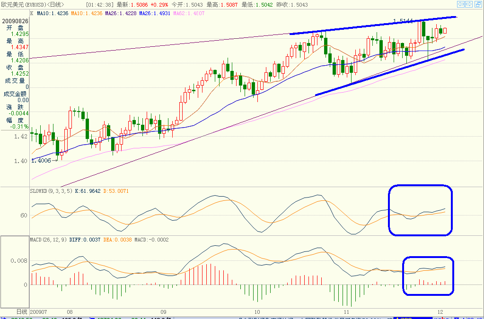Image resolution: width=484 pixels, height=319 pixels.
Task: Click the DEA:0.0038 value
Action: pyautogui.click(x=117, y=240)
